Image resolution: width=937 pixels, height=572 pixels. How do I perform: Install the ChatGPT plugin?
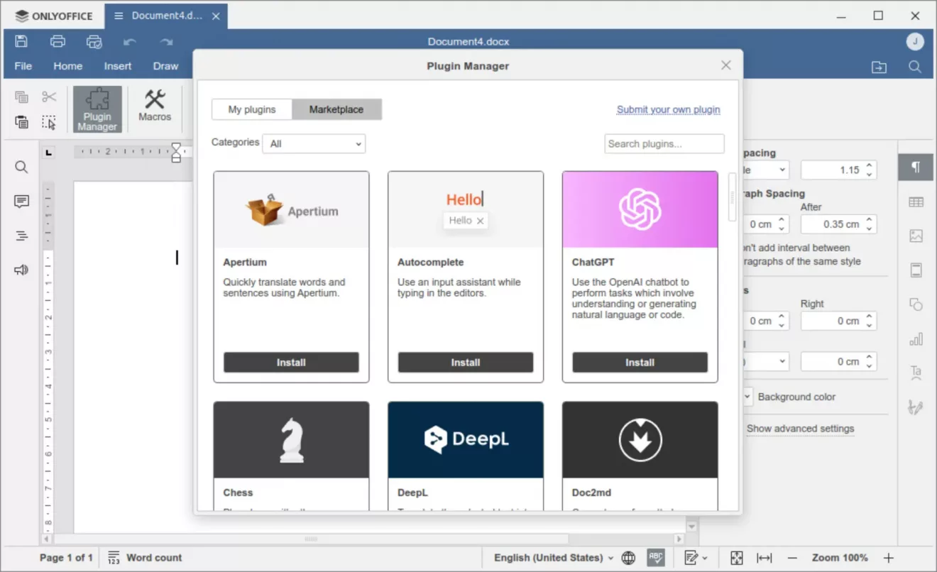point(640,362)
